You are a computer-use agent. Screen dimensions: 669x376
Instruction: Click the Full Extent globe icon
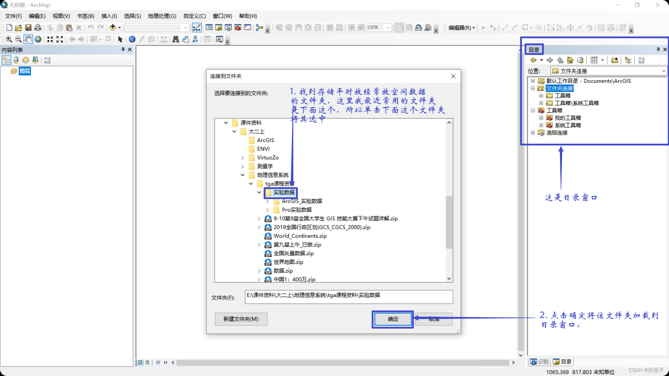coord(38,39)
